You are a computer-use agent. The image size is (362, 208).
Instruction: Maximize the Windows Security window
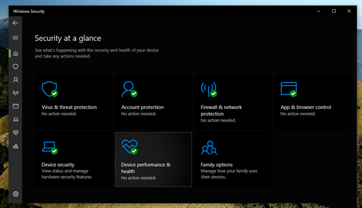(x=334, y=11)
